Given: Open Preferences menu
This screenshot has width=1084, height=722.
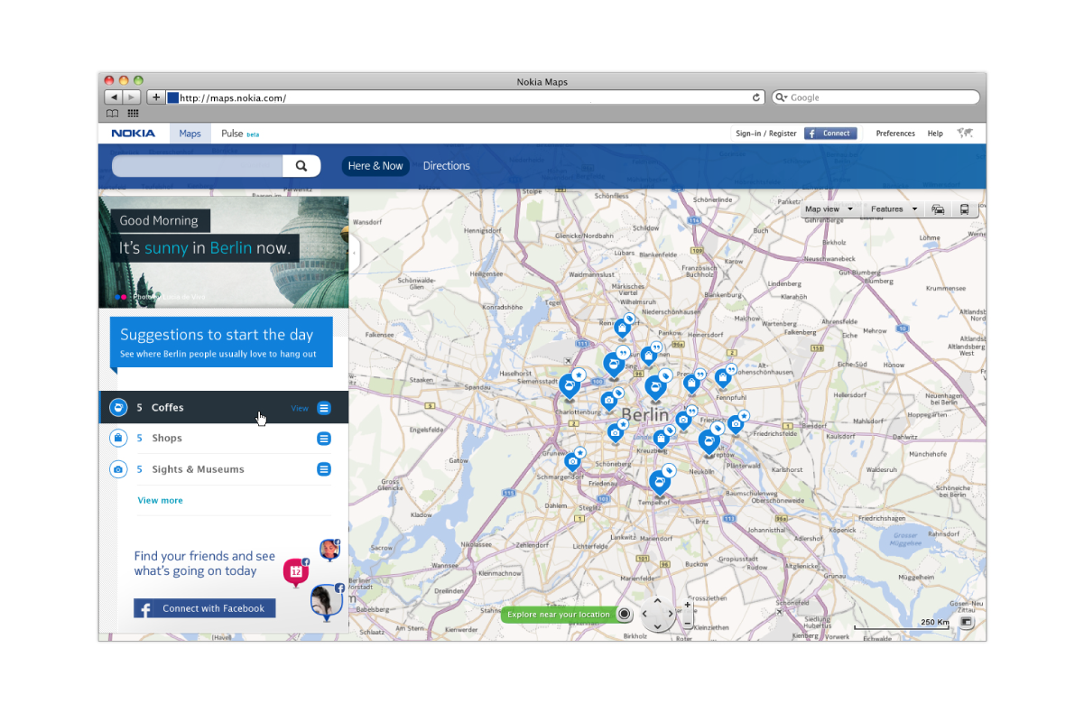Looking at the screenshot, I should 895,134.
